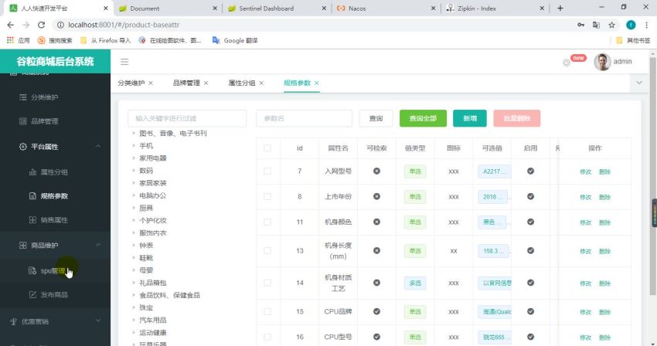Select 汽车用品 in category tree
The height and width of the screenshot is (346, 657).
(x=153, y=320)
